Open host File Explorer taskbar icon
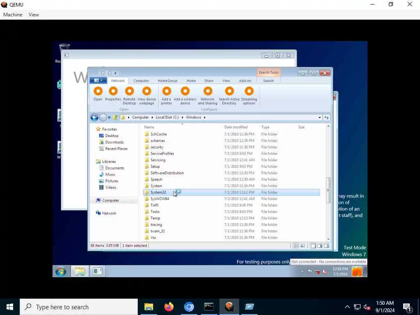420x315 pixels. click(x=148, y=307)
